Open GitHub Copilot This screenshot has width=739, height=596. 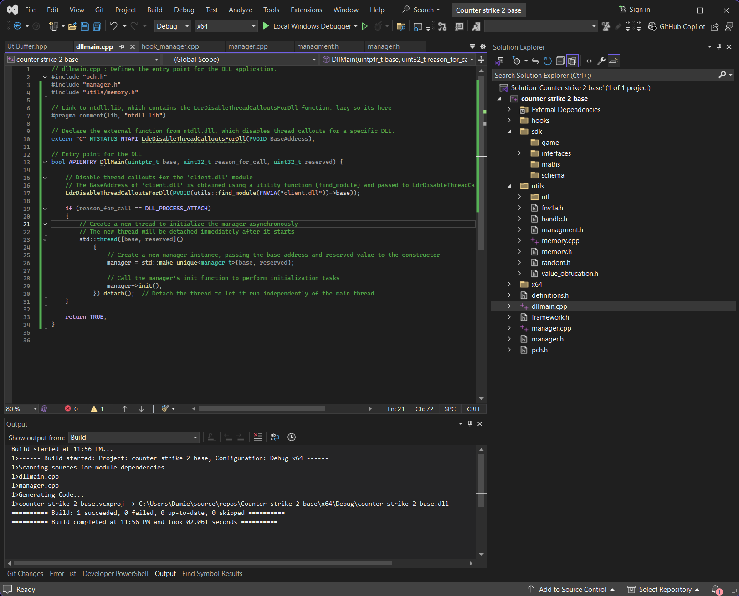tap(677, 26)
